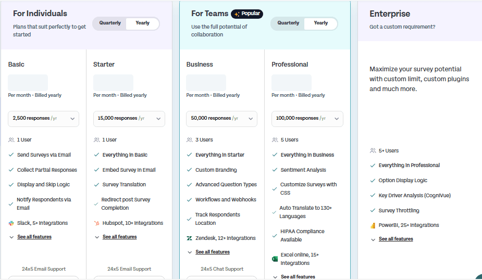Screen dimensions: 482x280
Task: Click the Zendesk icon in Business plan
Action: (x=189, y=238)
